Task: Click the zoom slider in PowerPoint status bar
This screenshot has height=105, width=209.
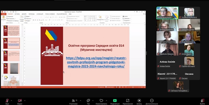Action: (133, 87)
